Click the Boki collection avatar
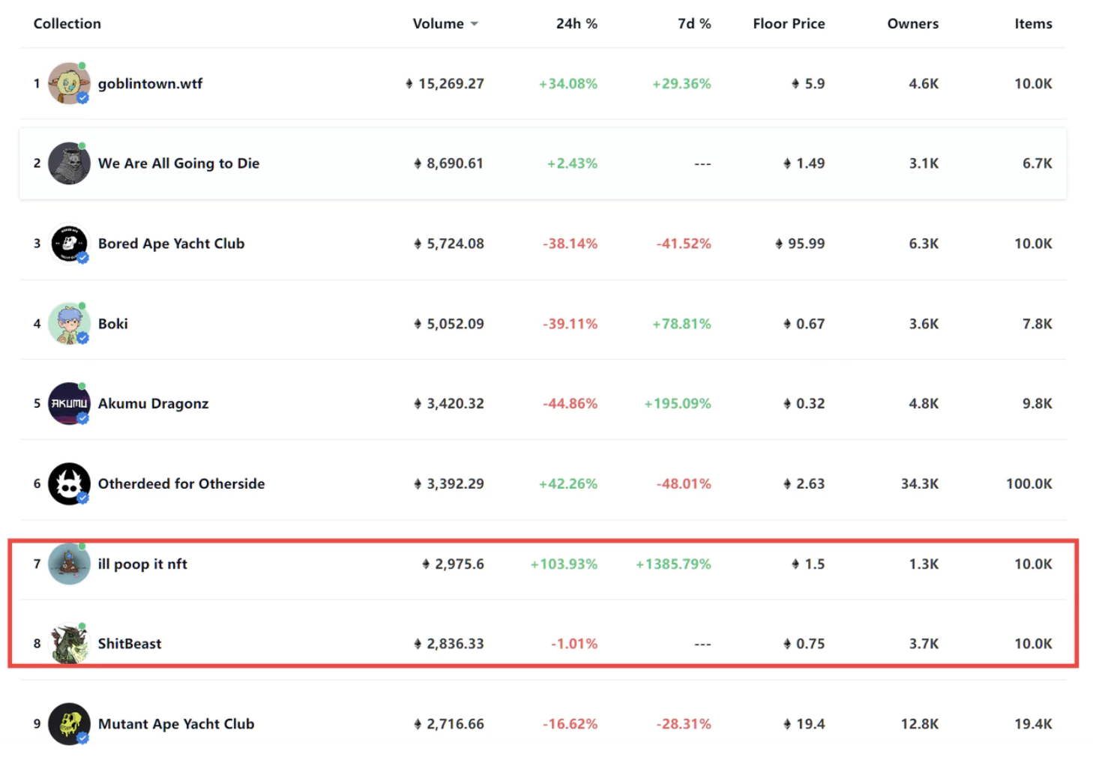The height and width of the screenshot is (757, 1093). [69, 324]
